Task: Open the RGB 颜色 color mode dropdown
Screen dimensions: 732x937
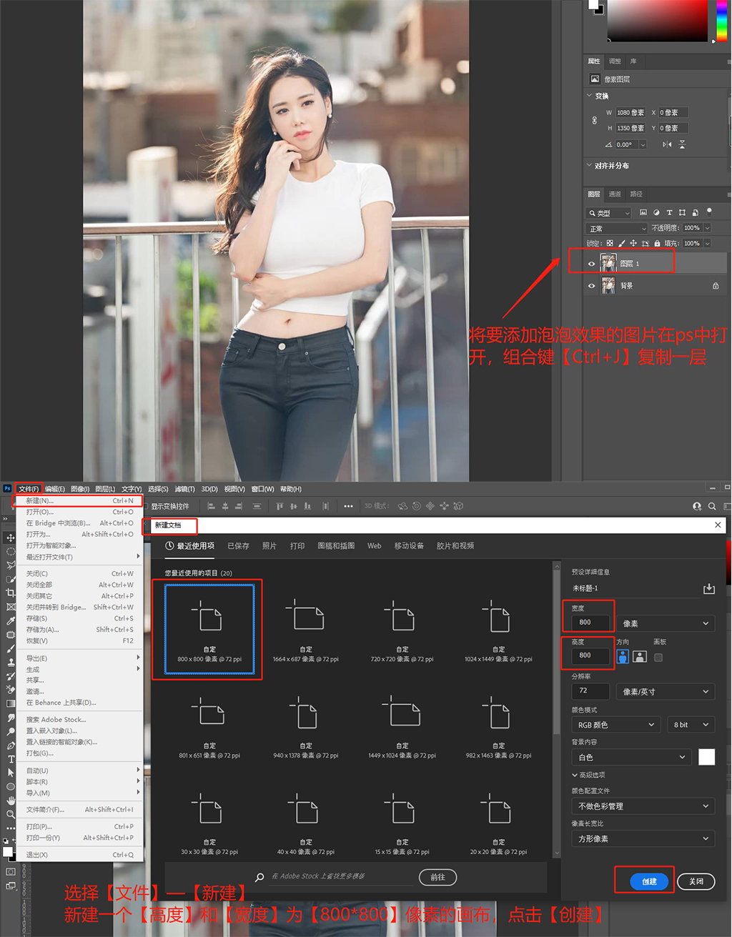Action: tap(615, 725)
